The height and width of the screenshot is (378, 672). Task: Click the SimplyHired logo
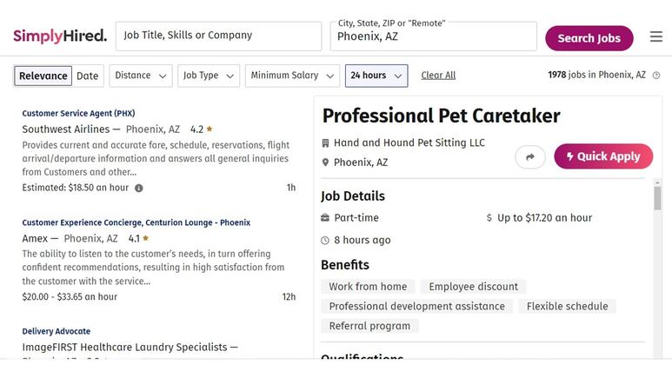[x=60, y=36]
